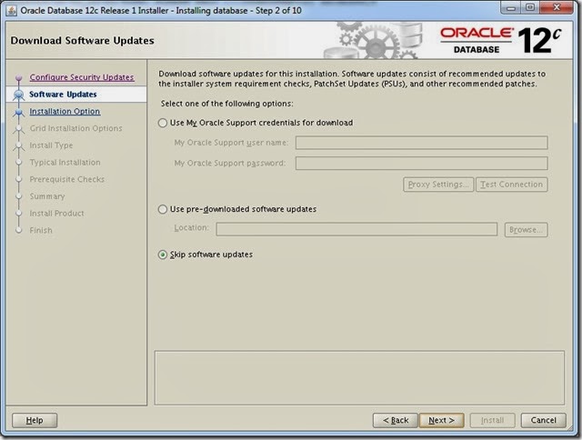The image size is (582, 440).
Task: Click step marker icon for Install Type
Action: (x=18, y=145)
